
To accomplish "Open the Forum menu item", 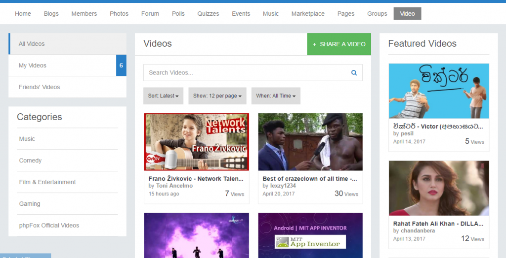I will [x=150, y=13].
